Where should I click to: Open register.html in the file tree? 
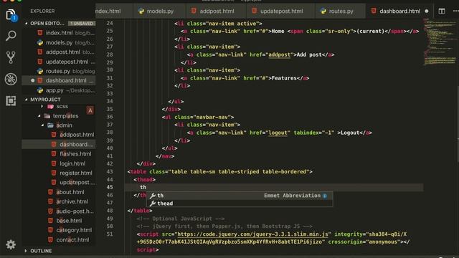75,173
